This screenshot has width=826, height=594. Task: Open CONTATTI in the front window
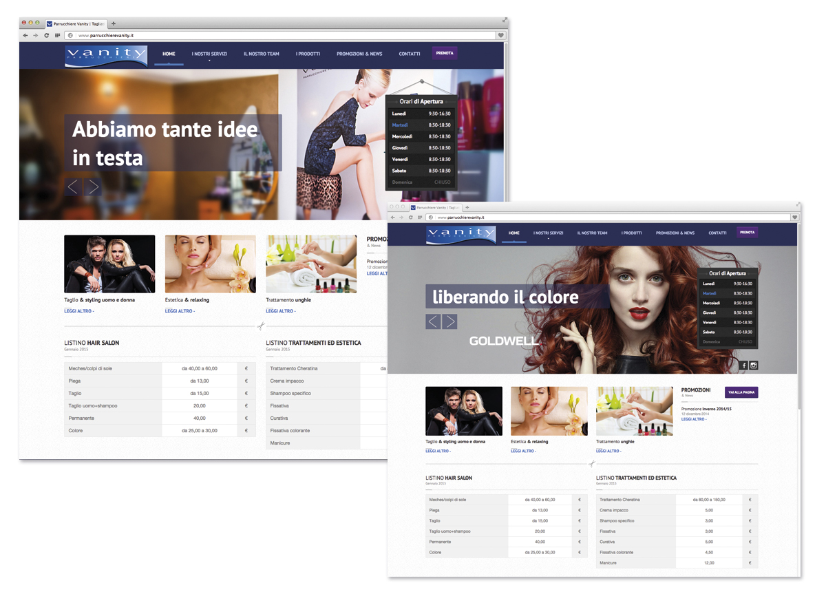[717, 233]
